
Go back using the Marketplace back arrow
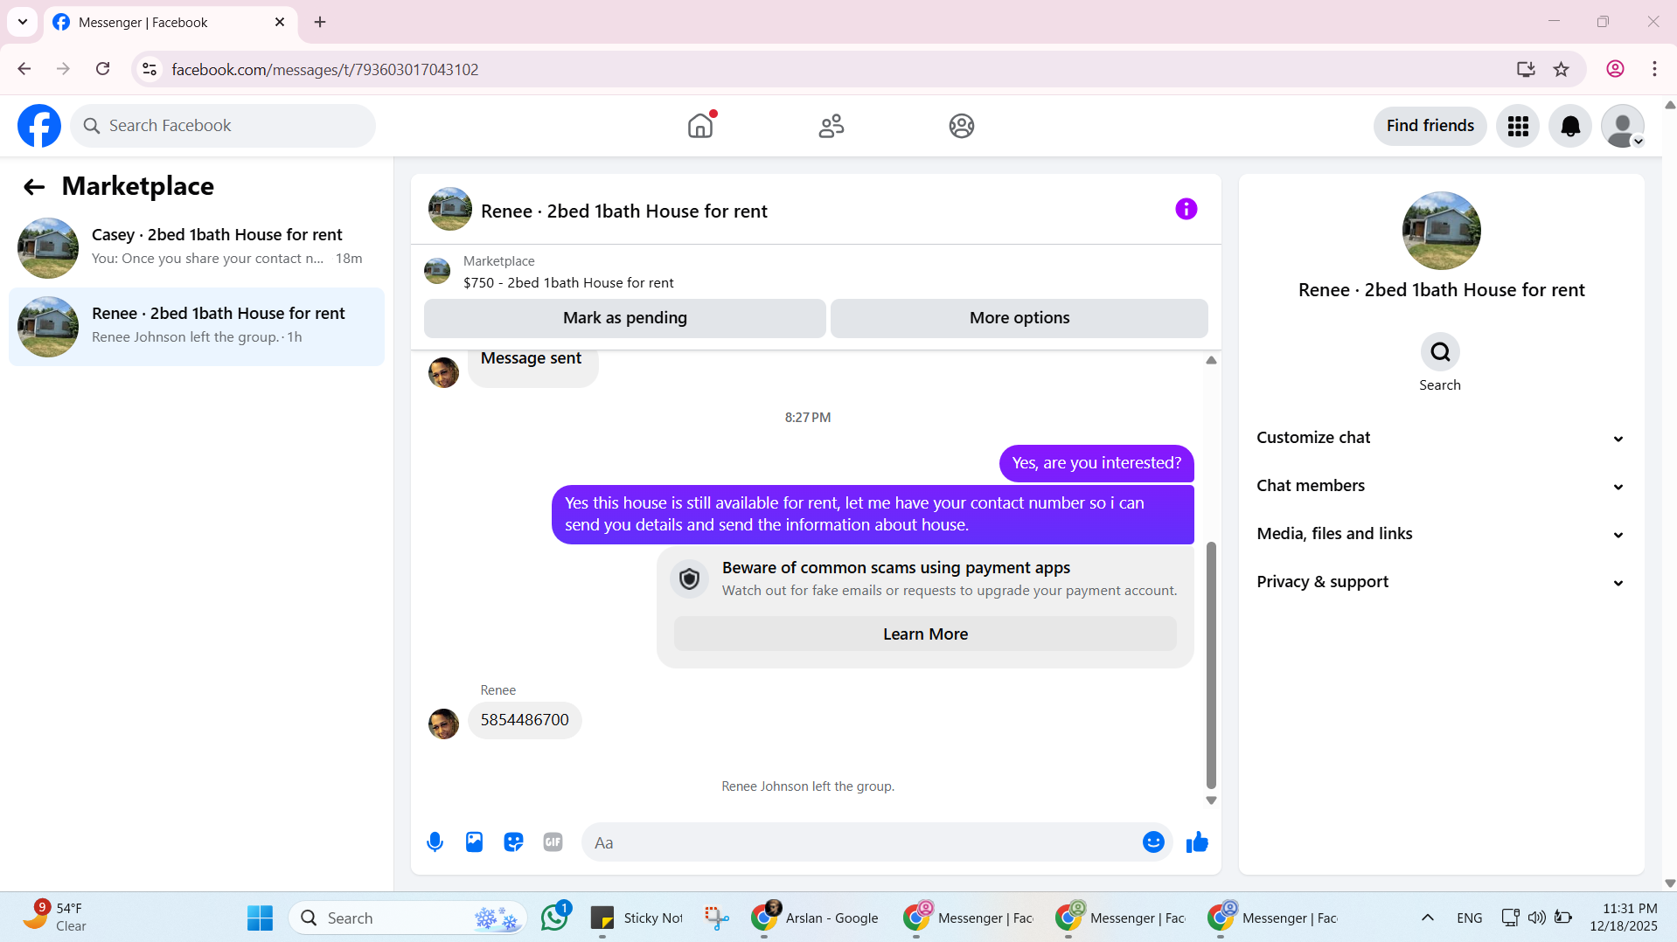click(34, 186)
